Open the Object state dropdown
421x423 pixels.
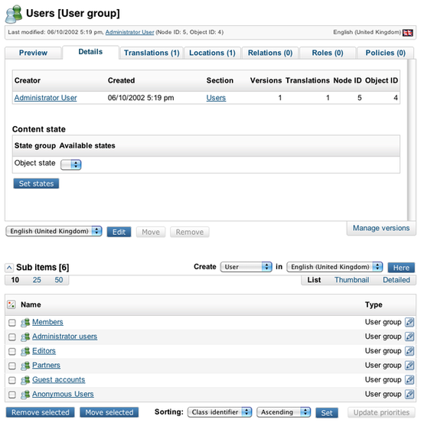[x=70, y=164]
